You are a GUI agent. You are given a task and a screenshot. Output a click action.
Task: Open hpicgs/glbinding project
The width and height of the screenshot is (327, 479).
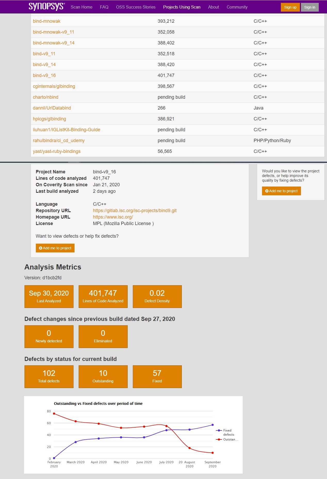click(50, 119)
